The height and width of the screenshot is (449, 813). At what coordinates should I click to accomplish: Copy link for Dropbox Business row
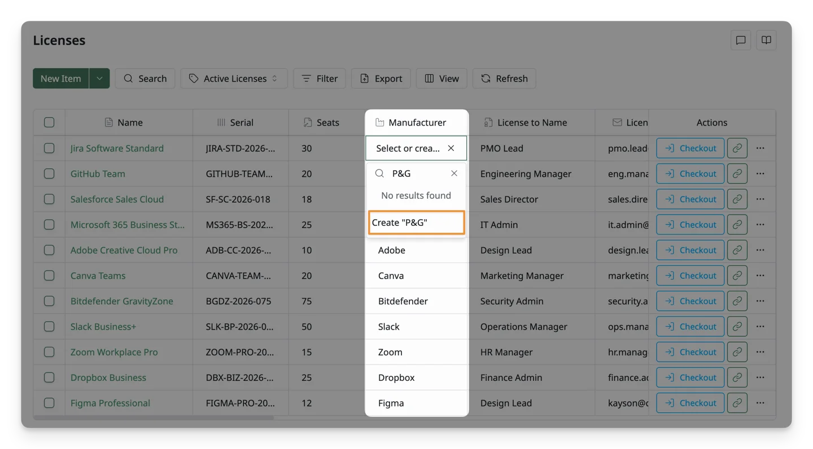(737, 377)
